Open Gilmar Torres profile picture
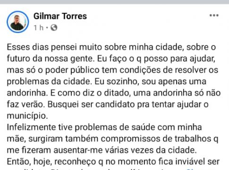The image size is (229, 170). pyautogui.click(x=18, y=22)
